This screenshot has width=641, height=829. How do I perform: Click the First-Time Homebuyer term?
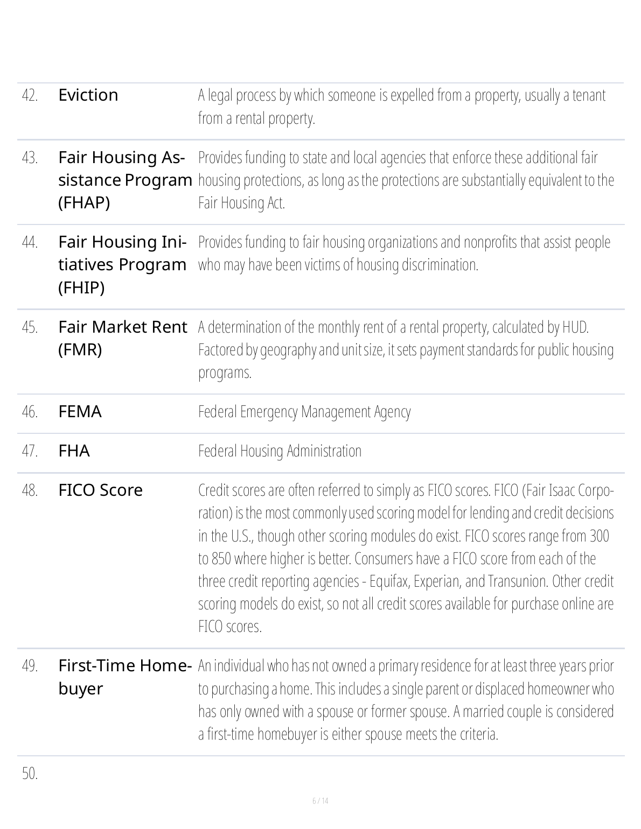(124, 677)
